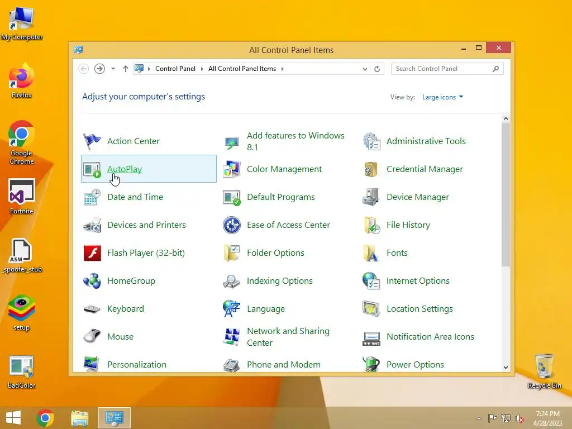Image resolution: width=572 pixels, height=429 pixels.
Task: Click the vertical scrollbar thumb
Action: 506,194
